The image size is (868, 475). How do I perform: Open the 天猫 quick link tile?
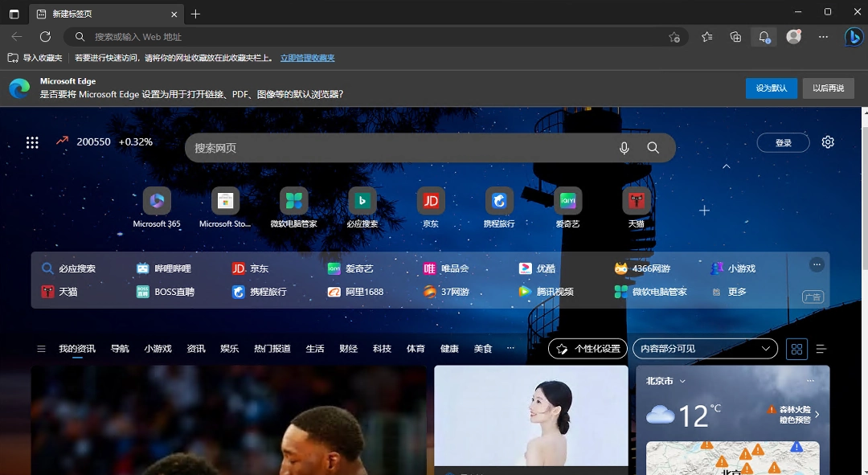click(x=636, y=208)
